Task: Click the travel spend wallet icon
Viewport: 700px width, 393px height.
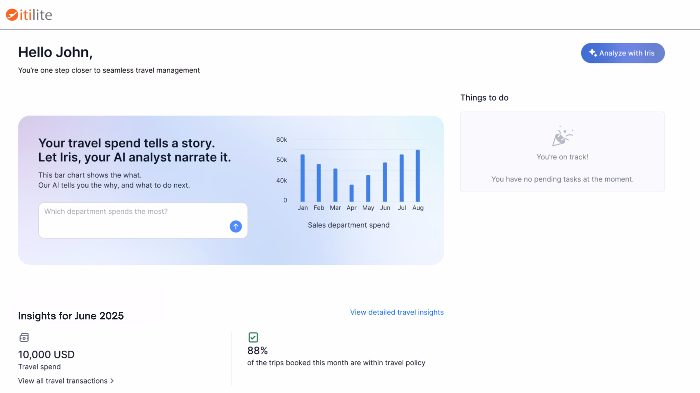Action: click(24, 337)
